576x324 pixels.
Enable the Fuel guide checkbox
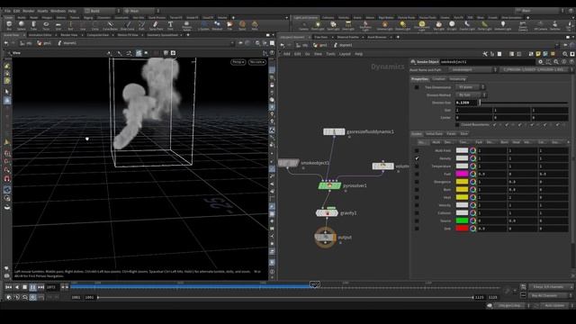(417, 174)
